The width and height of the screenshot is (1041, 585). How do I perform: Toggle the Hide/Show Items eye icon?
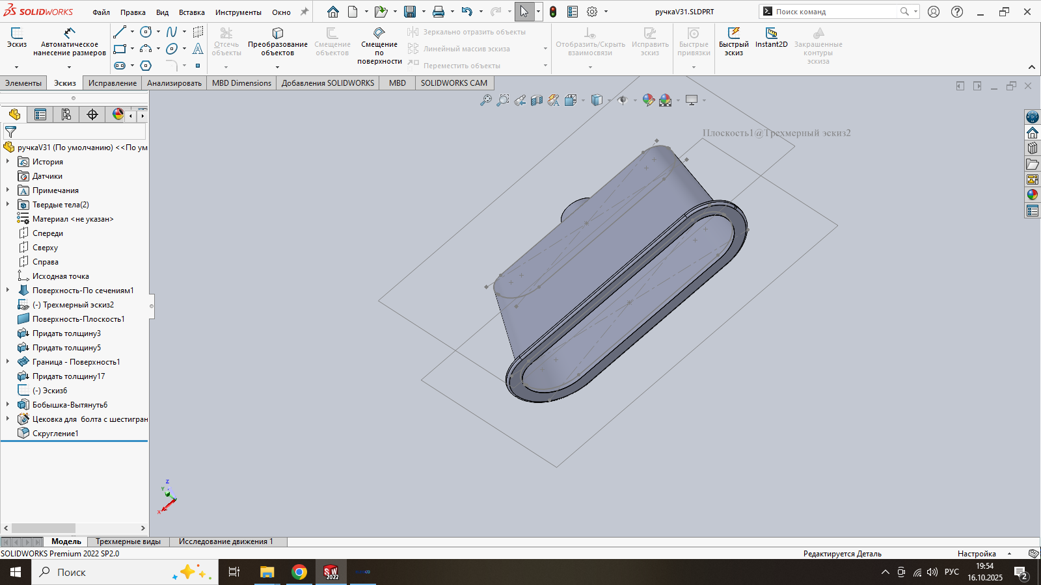pos(622,100)
